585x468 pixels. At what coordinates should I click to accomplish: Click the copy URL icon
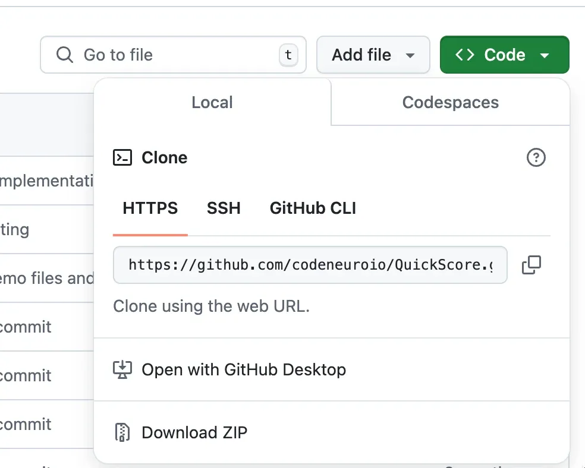coord(531,265)
